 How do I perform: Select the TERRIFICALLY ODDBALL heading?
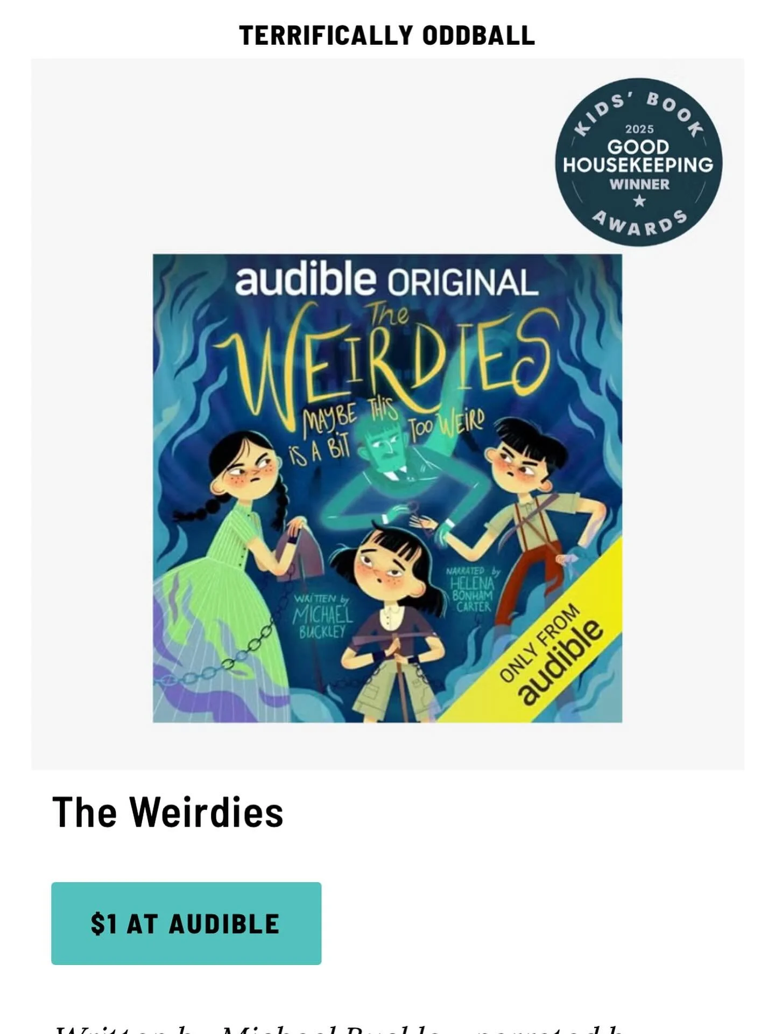[387, 36]
